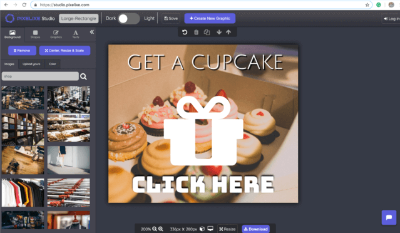Choose the colorful shirts on hangers thumbnail
The image size is (400, 233).
pos(23,193)
